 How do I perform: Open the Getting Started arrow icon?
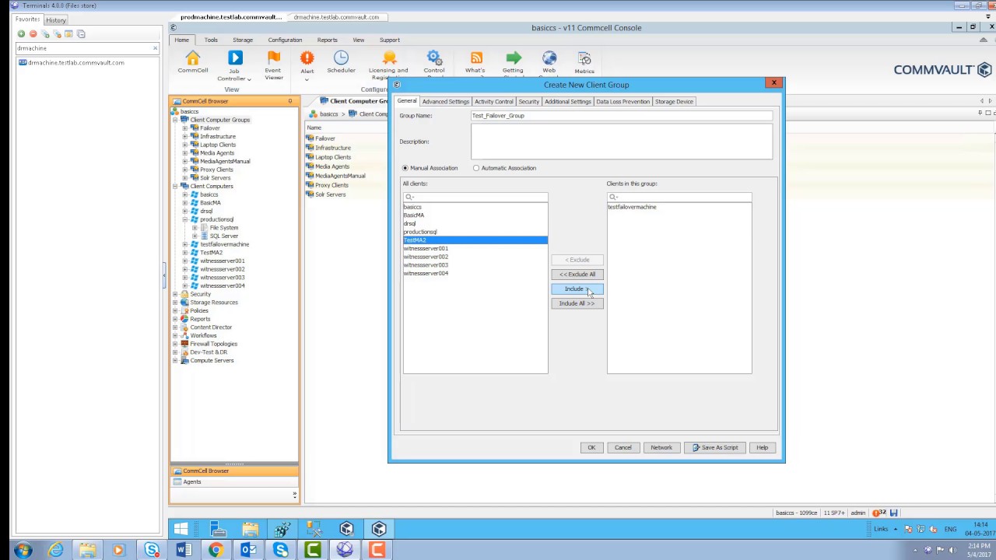pos(514,58)
